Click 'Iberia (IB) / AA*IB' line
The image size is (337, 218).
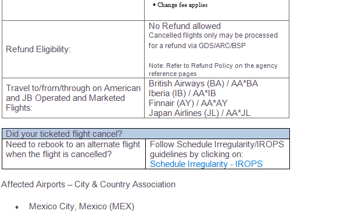182,93
